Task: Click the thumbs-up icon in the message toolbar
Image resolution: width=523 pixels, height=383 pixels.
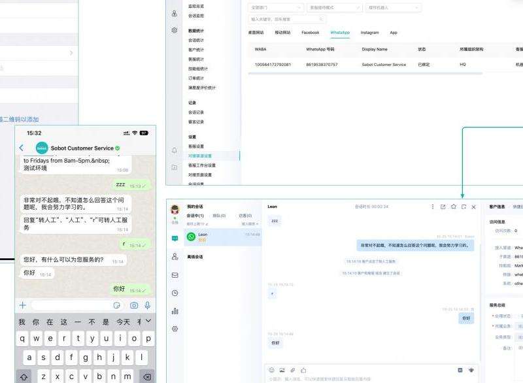Action: tap(303, 369)
